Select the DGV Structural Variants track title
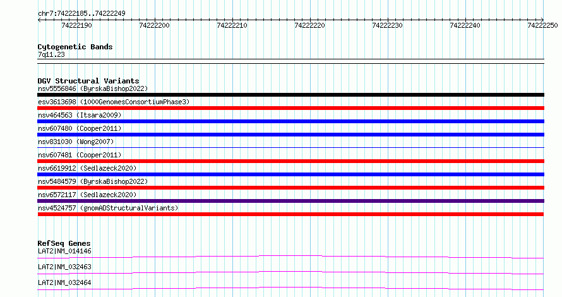 tap(88, 81)
